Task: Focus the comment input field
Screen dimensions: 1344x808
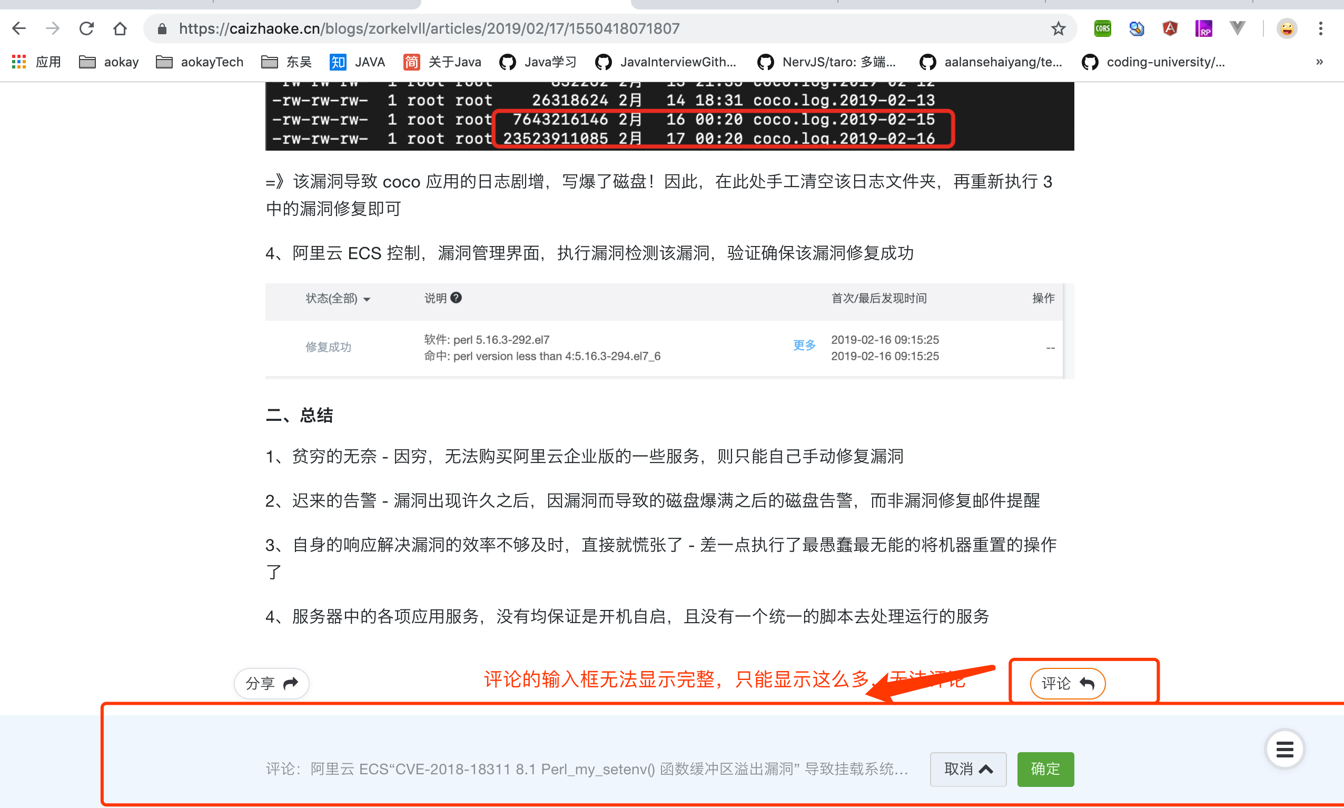Action: tap(588, 769)
